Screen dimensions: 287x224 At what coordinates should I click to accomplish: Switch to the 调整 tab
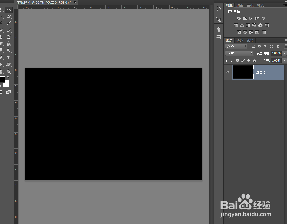(229, 5)
